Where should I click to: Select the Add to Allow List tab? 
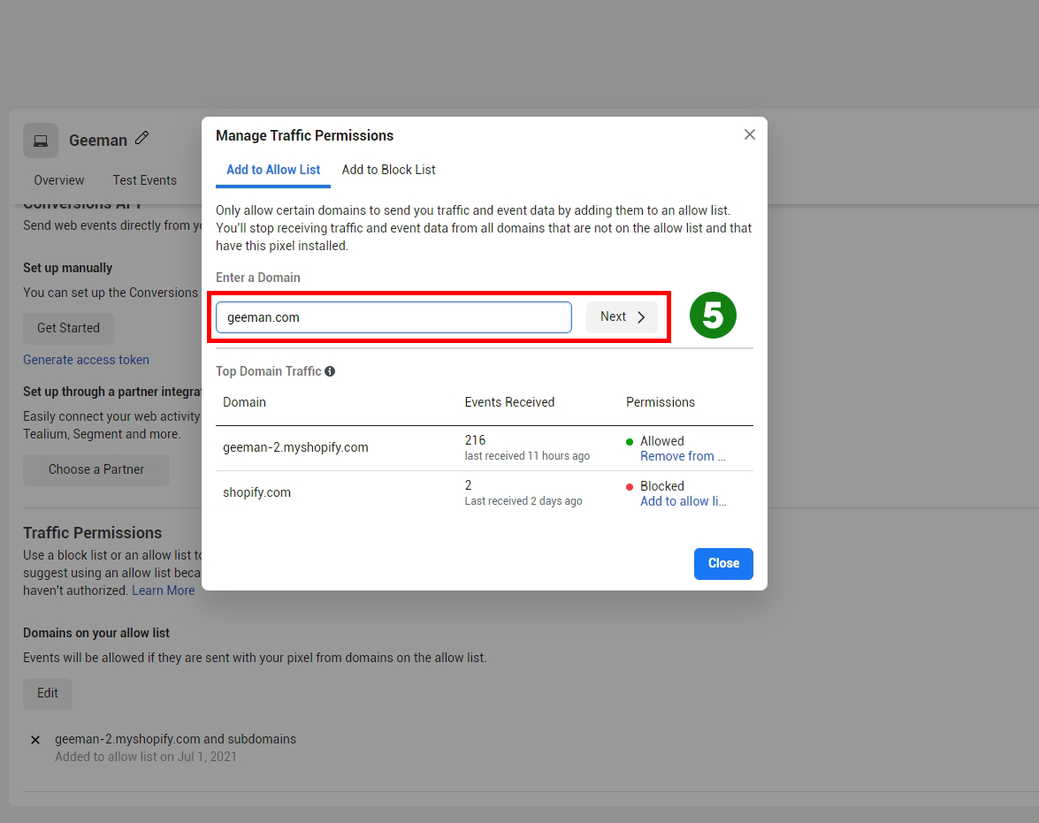(x=273, y=170)
